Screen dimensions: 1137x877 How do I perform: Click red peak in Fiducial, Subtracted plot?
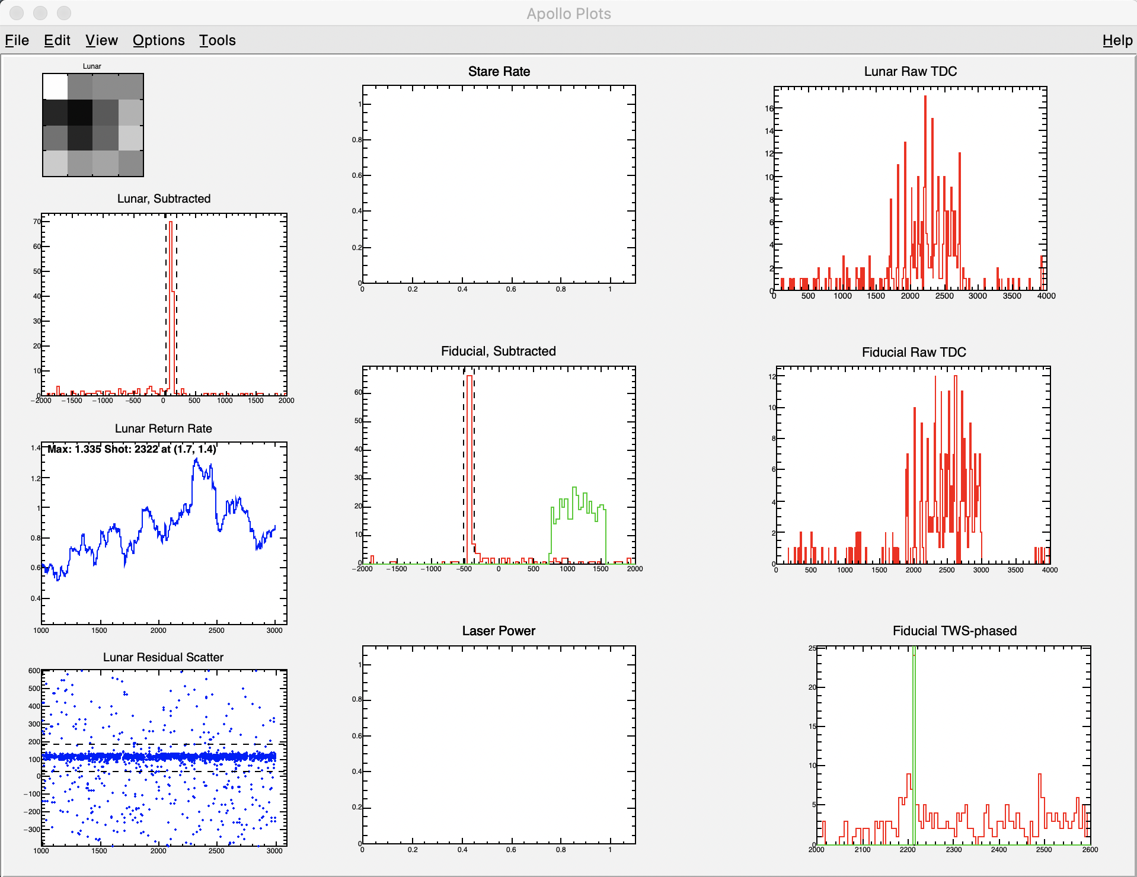click(x=470, y=468)
